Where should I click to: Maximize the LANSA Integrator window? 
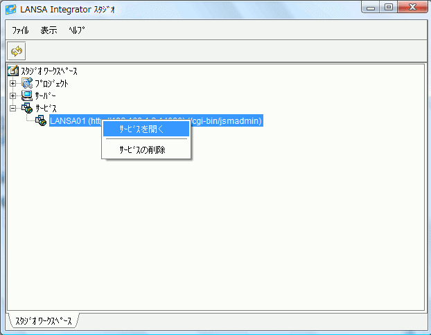(389, 8)
